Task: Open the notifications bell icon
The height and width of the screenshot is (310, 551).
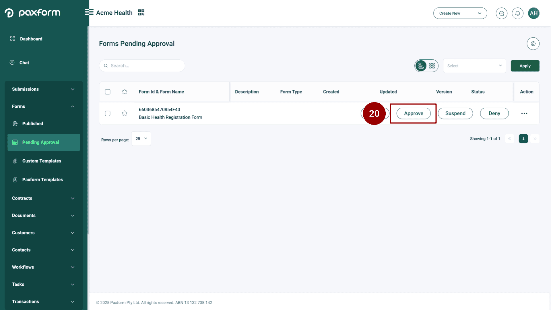Action: coord(517,13)
